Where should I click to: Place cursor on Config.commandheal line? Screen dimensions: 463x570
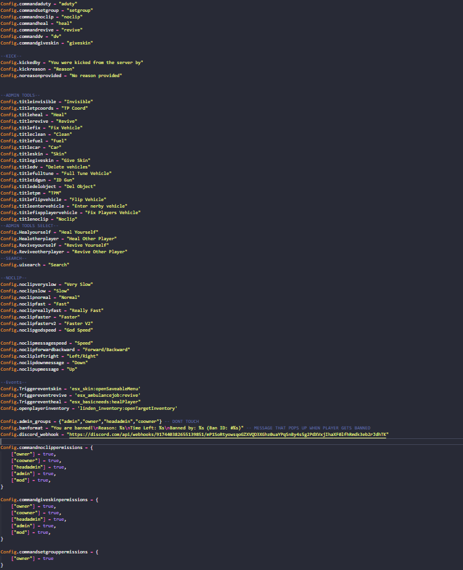point(36,24)
